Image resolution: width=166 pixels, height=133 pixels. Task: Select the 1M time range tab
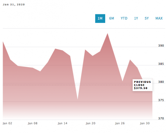click(100, 19)
